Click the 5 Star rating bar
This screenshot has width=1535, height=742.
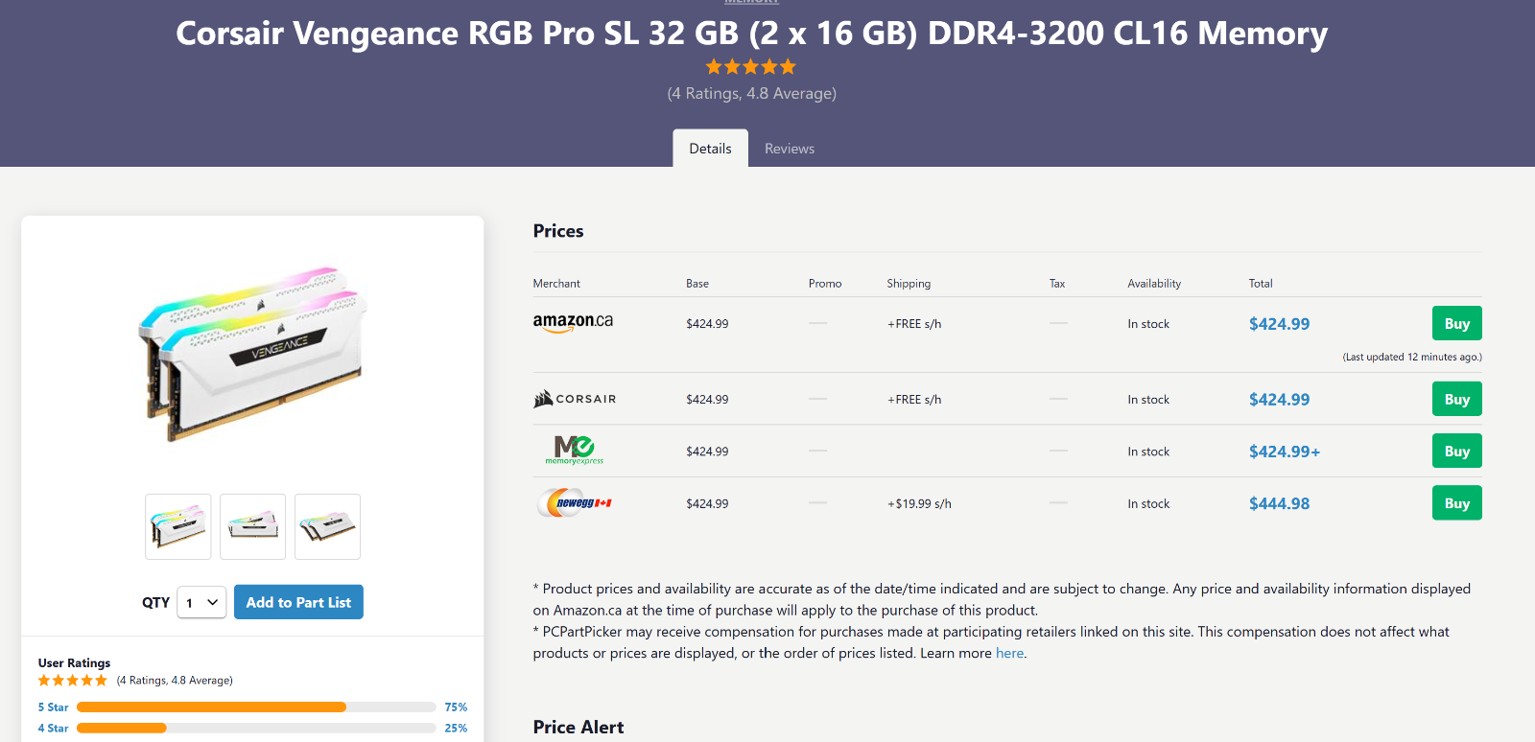click(256, 707)
